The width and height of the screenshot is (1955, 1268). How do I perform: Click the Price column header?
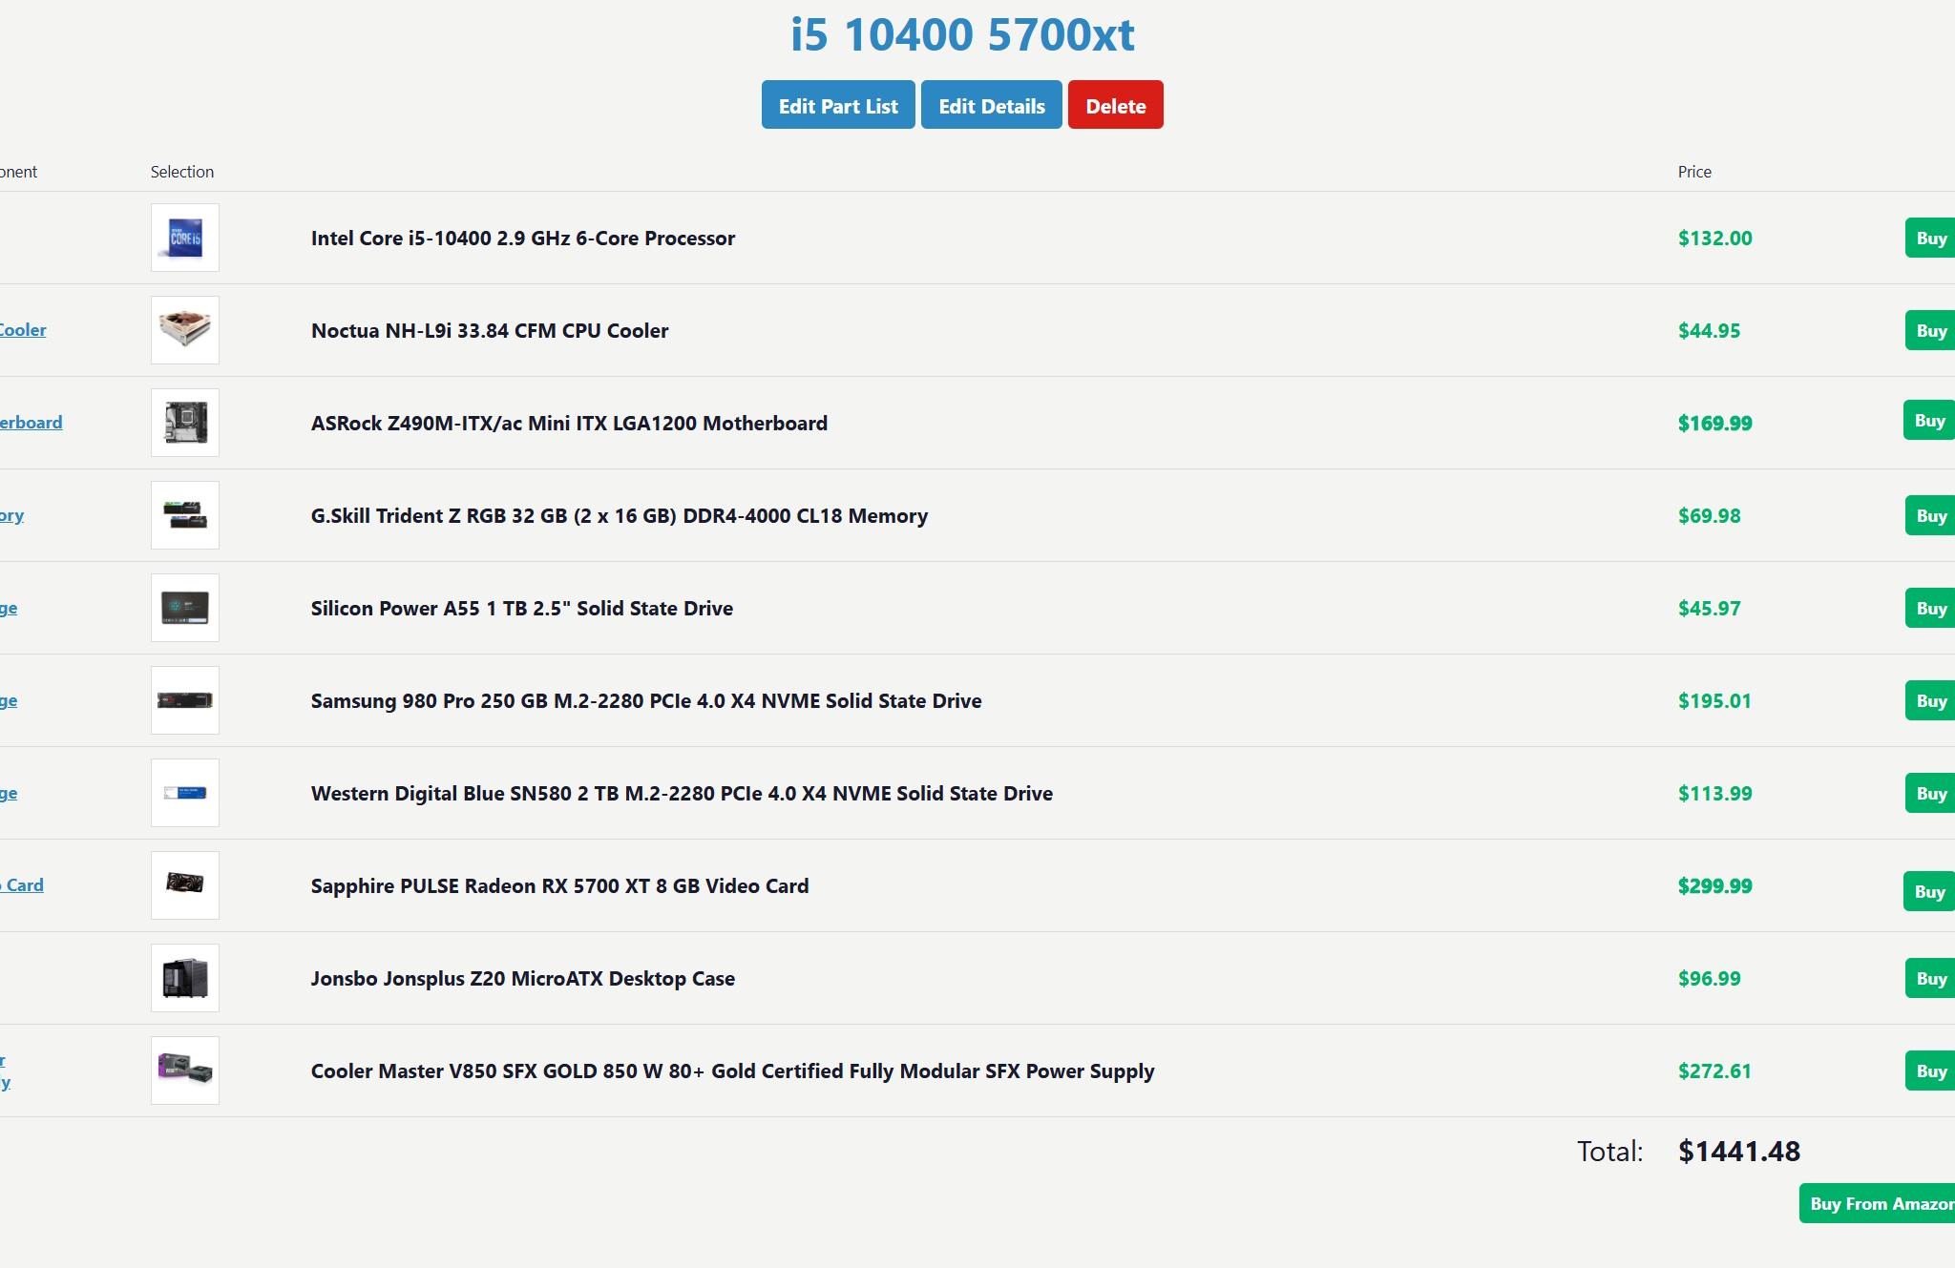[1694, 172]
